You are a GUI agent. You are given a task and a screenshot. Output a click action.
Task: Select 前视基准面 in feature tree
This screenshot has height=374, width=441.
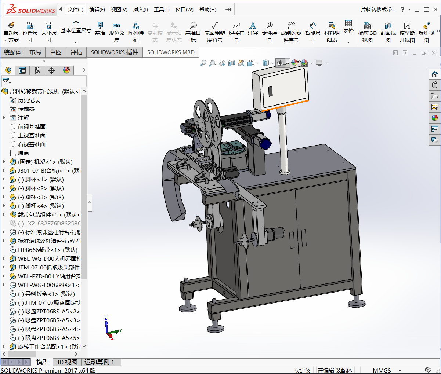point(32,126)
